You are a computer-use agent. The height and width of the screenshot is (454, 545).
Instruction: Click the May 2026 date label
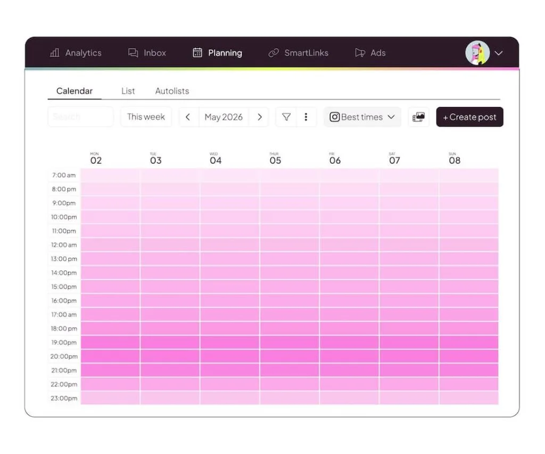tap(224, 117)
